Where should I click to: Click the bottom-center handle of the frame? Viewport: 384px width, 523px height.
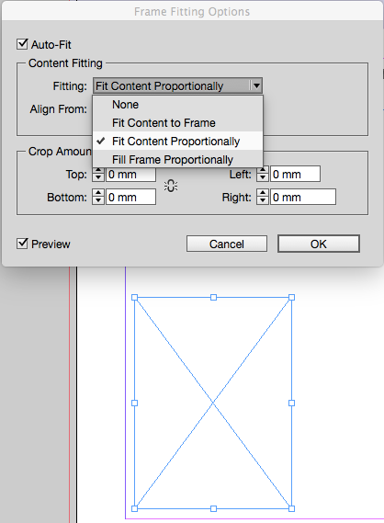click(x=213, y=508)
